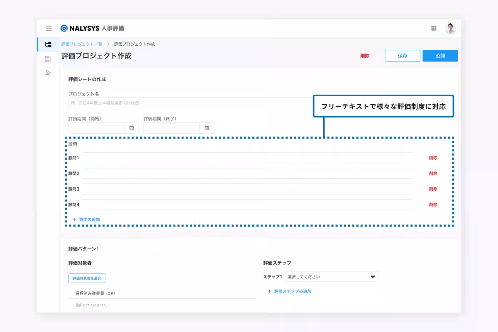Focus the 設問1 text field
This screenshot has height=332, width=498.
pos(247,158)
